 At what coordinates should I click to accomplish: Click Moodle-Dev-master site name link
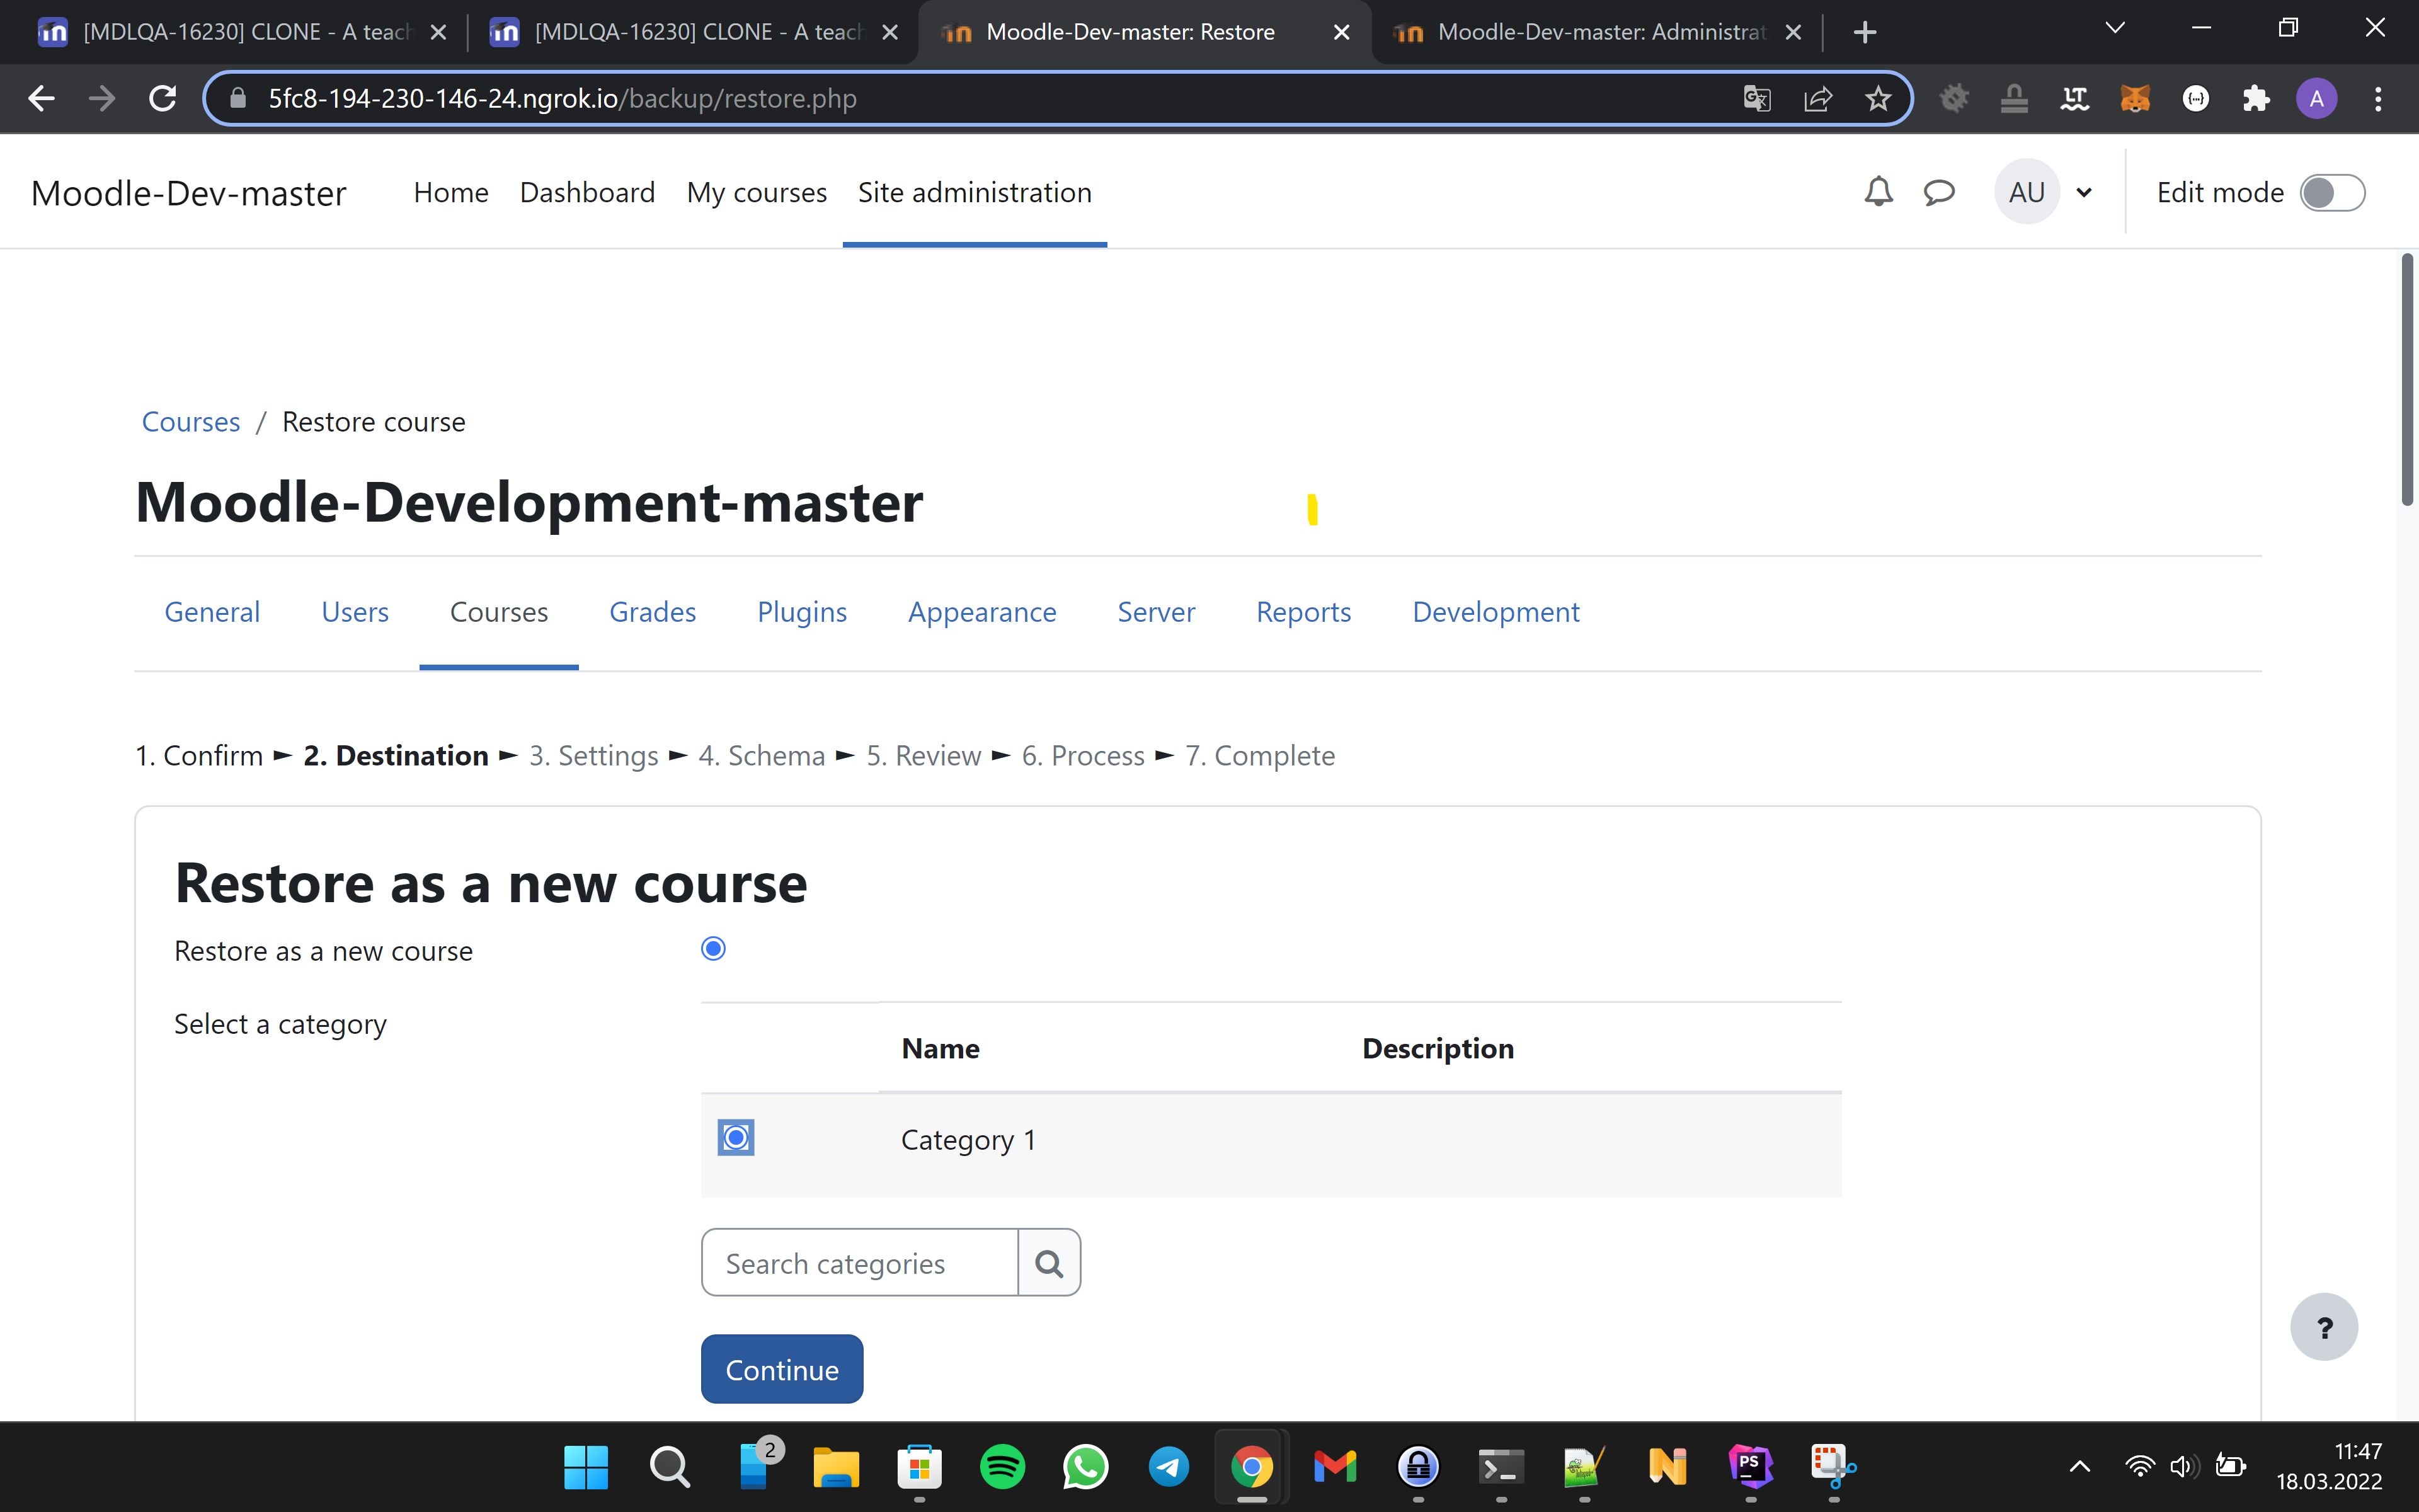pos(189,192)
